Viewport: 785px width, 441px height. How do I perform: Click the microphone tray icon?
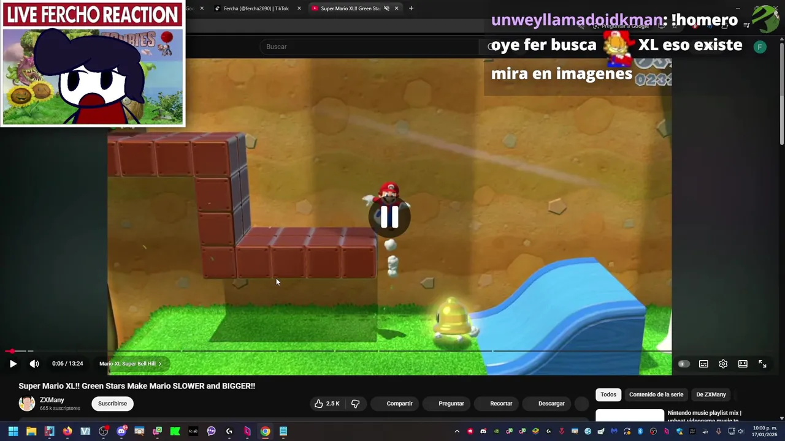click(719, 431)
